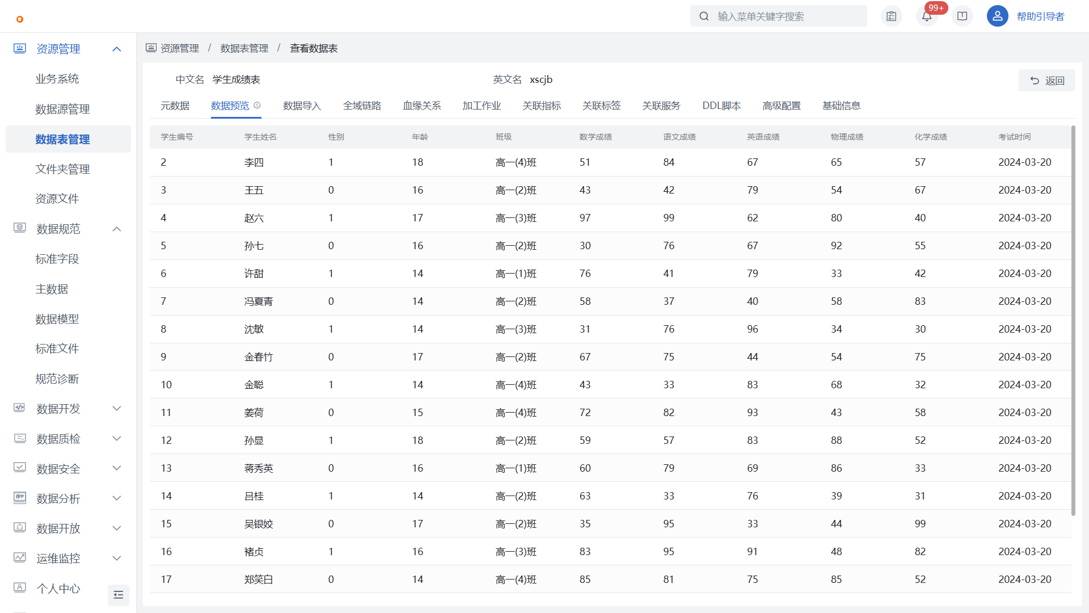Open 文件夹管理 in sidebar
1089x613 pixels.
pyautogui.click(x=62, y=169)
